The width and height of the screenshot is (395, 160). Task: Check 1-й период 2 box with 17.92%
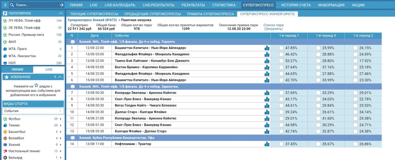(355, 61)
